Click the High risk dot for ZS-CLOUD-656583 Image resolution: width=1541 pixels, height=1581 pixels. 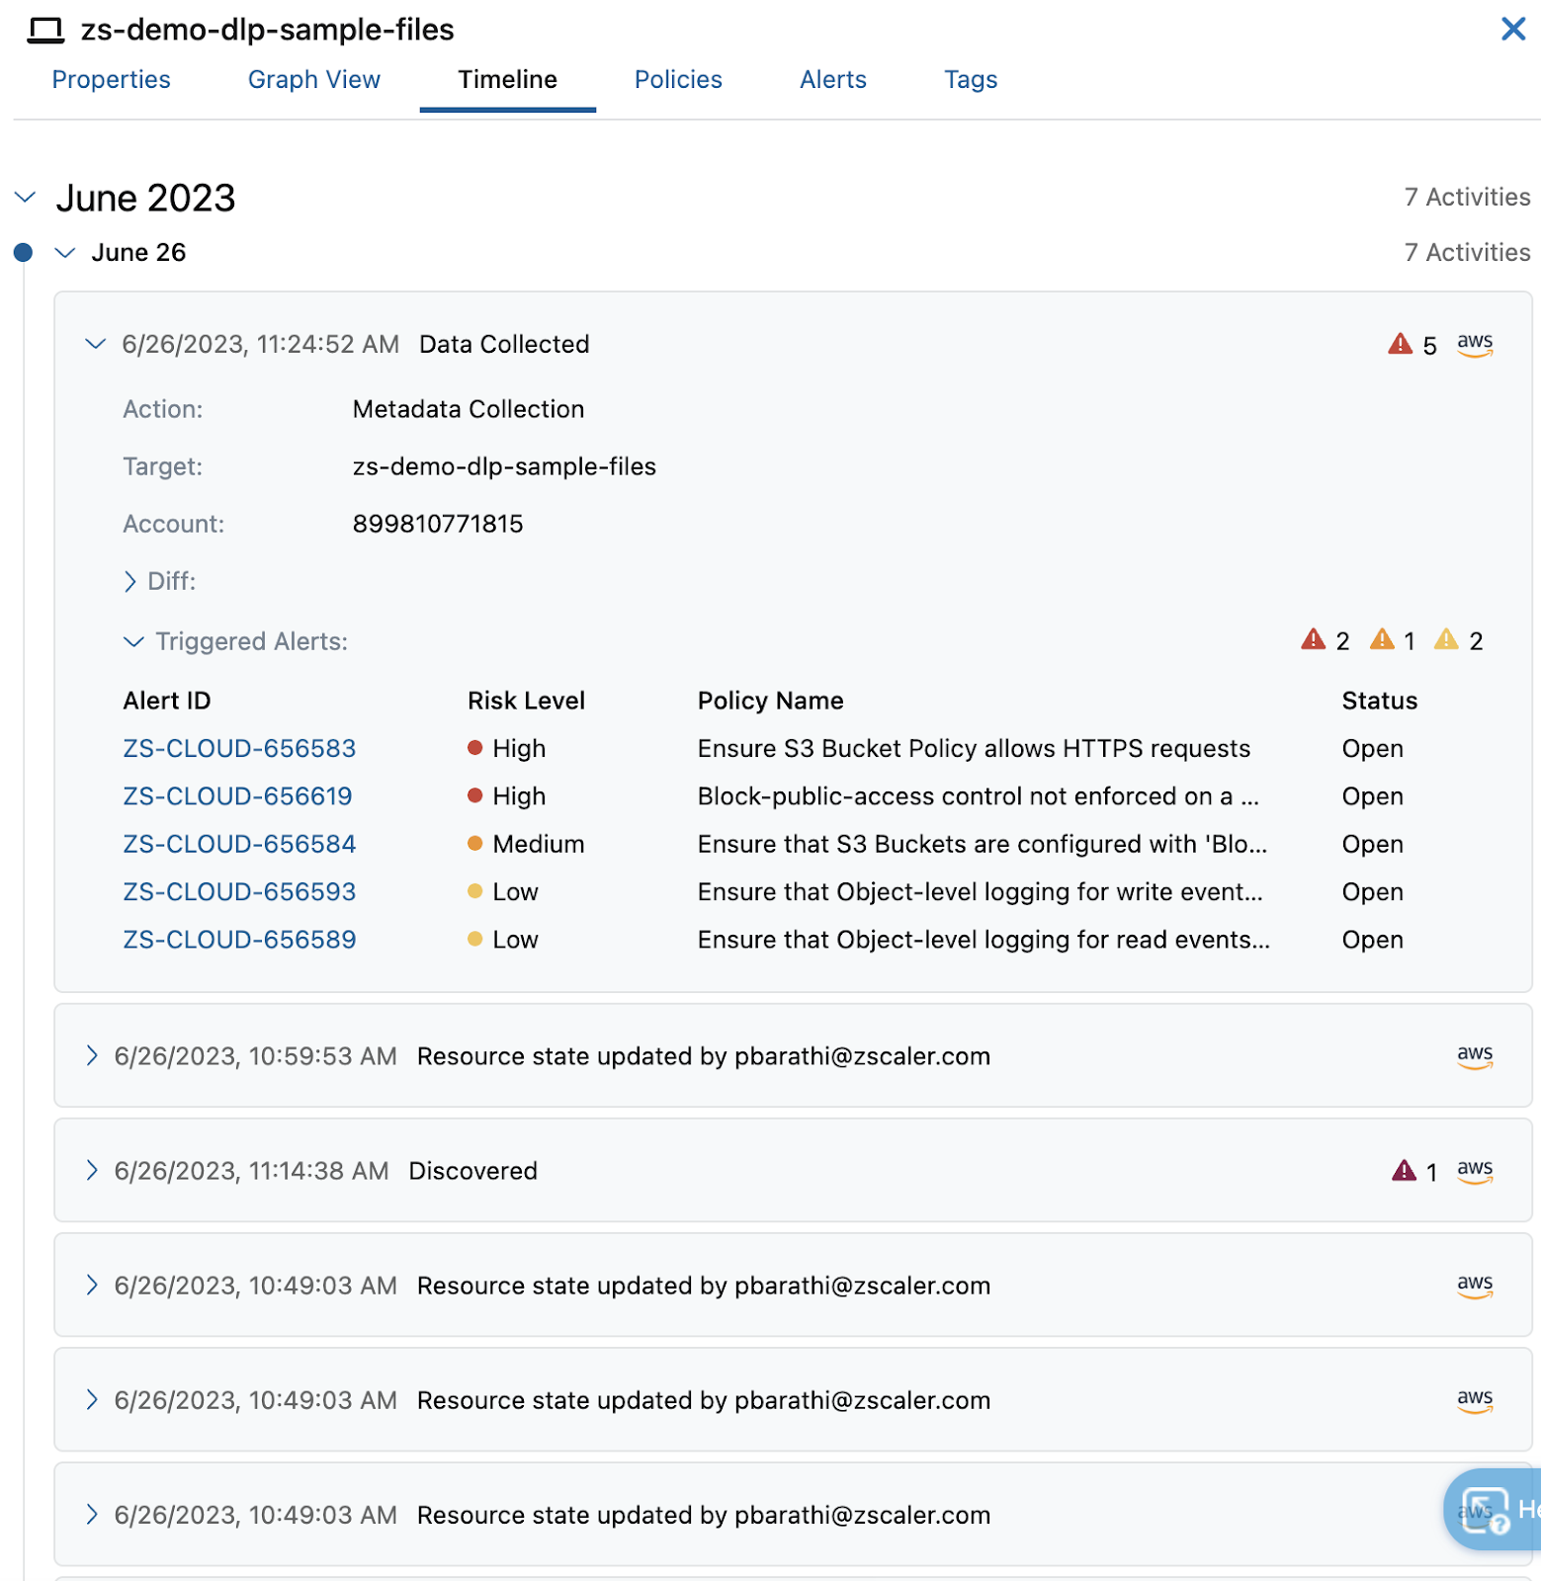click(x=474, y=748)
